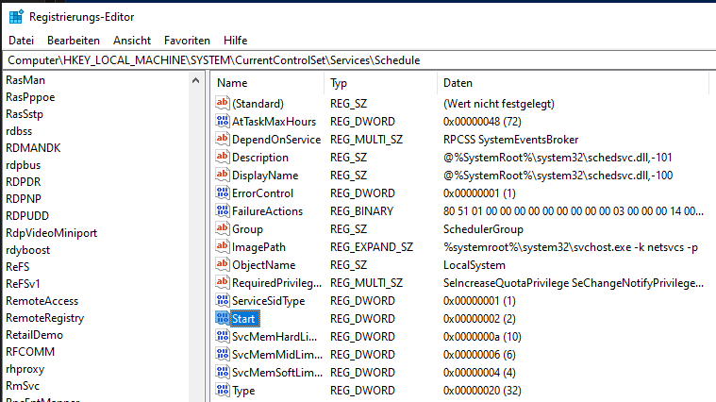The width and height of the screenshot is (716, 402).
Task: Select the RemoteRegistry key
Action: (x=44, y=318)
